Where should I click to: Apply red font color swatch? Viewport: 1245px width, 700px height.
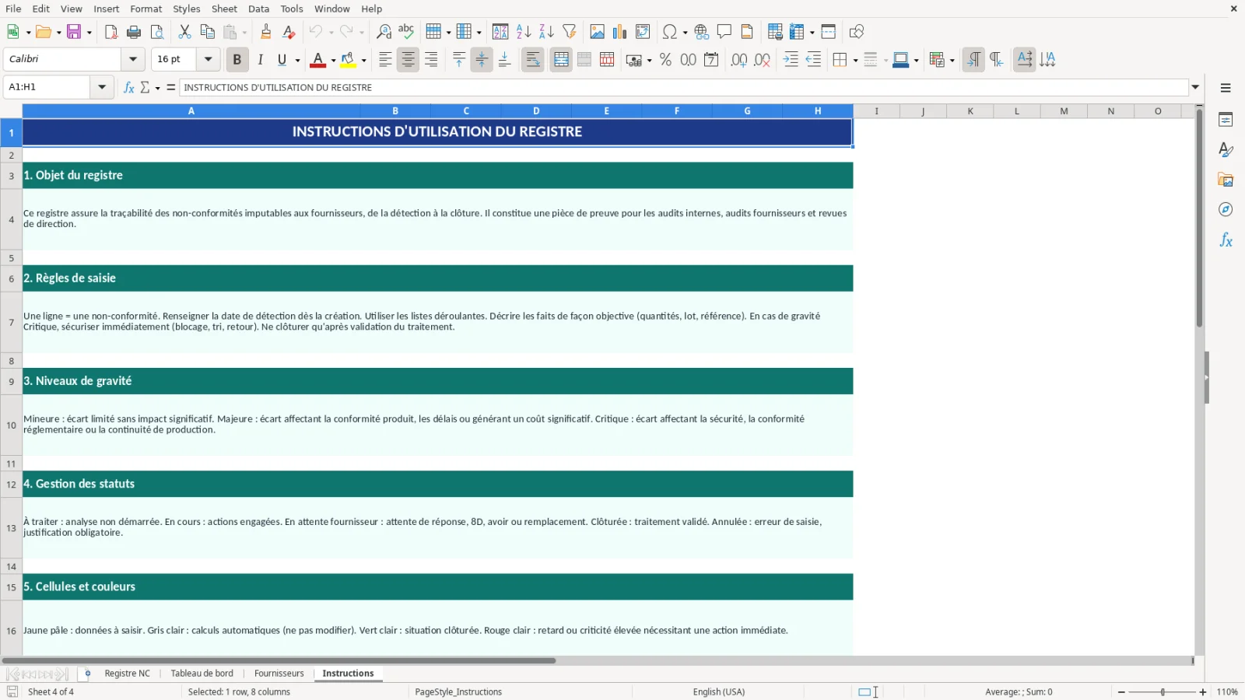pyautogui.click(x=317, y=60)
